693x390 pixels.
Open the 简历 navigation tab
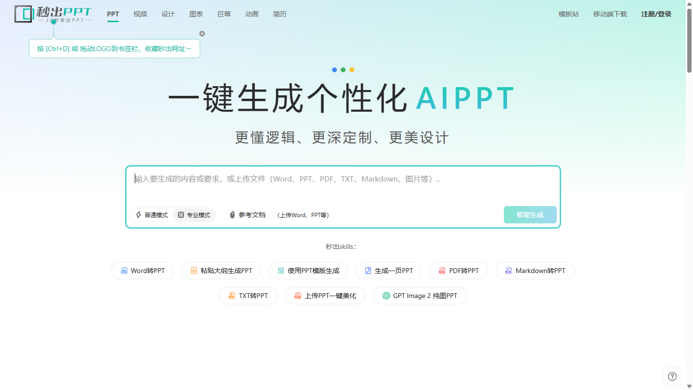coord(280,14)
